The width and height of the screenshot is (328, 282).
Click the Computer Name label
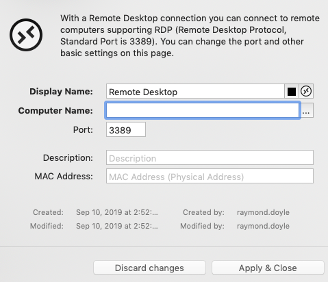(x=55, y=111)
